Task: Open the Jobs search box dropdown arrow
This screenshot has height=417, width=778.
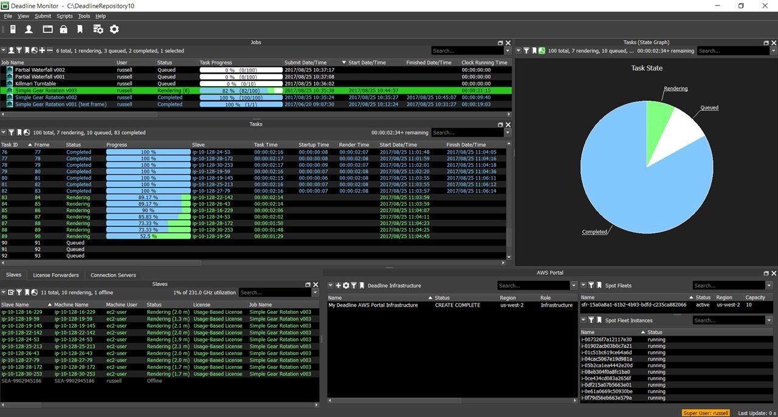Action: tap(508, 51)
